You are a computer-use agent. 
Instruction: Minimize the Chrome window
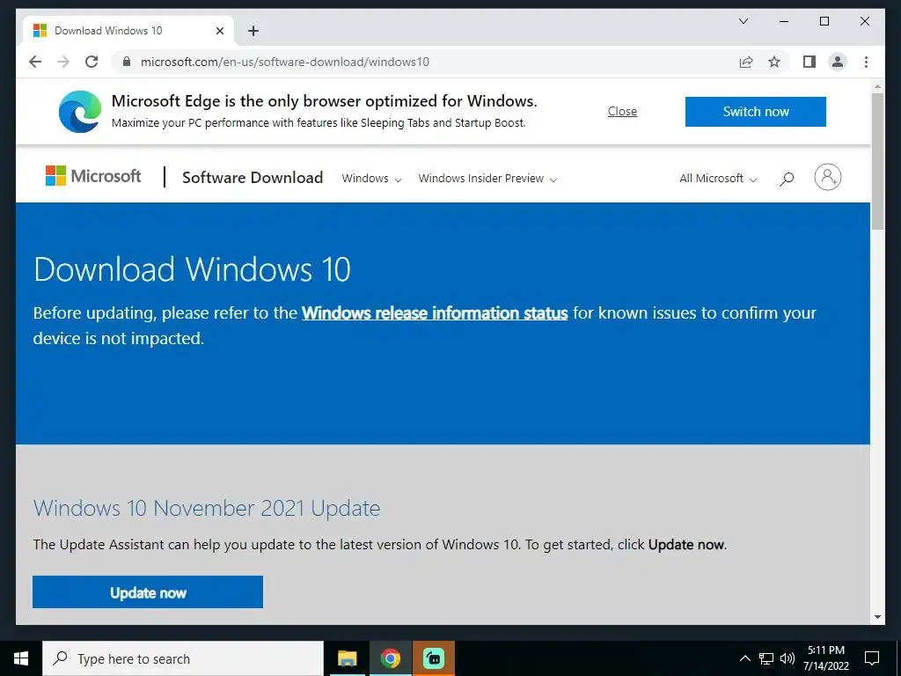784,21
